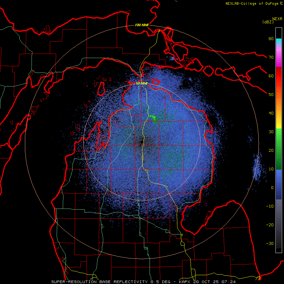Select the 30 dBZ yellow-green boundary on scale
This screenshot has height=284, width=284.
(279, 128)
